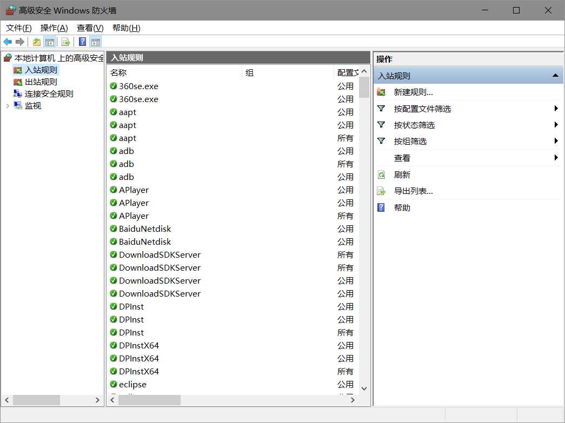
Task: Select the eclipse rule row
Action: tap(233, 384)
